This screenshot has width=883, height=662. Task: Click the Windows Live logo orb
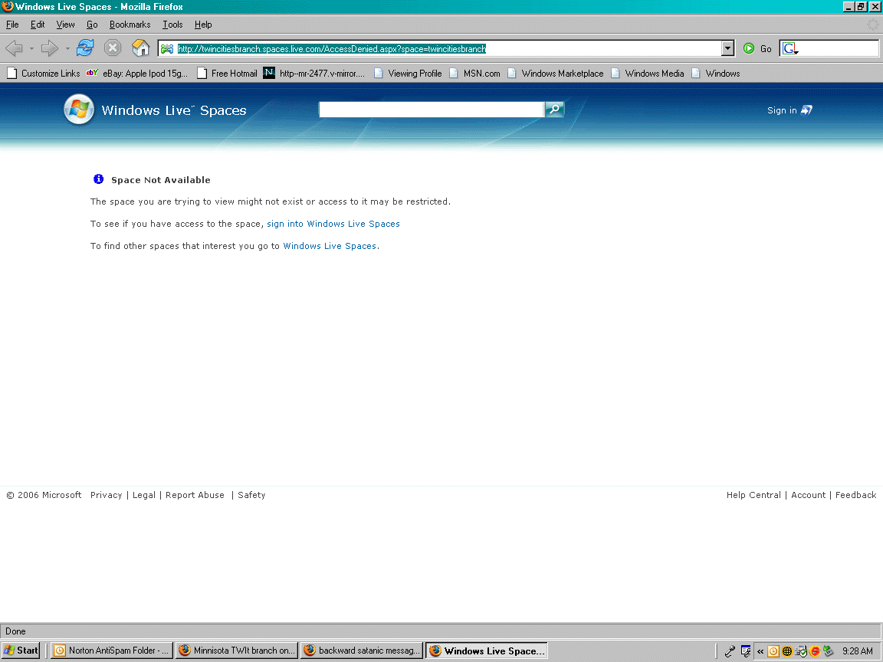pyautogui.click(x=79, y=110)
